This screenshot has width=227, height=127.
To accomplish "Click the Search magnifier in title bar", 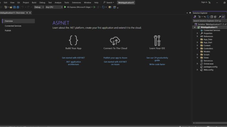I will [104, 3].
